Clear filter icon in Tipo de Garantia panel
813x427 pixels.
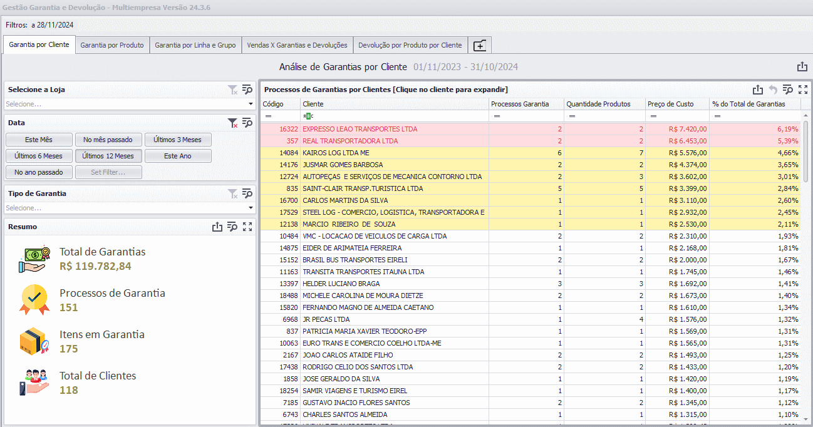coord(232,193)
